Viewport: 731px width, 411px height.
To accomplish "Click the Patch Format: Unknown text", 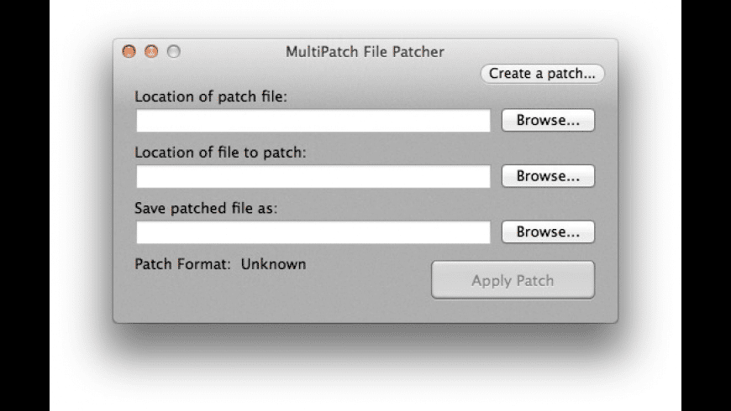I will (220, 264).
